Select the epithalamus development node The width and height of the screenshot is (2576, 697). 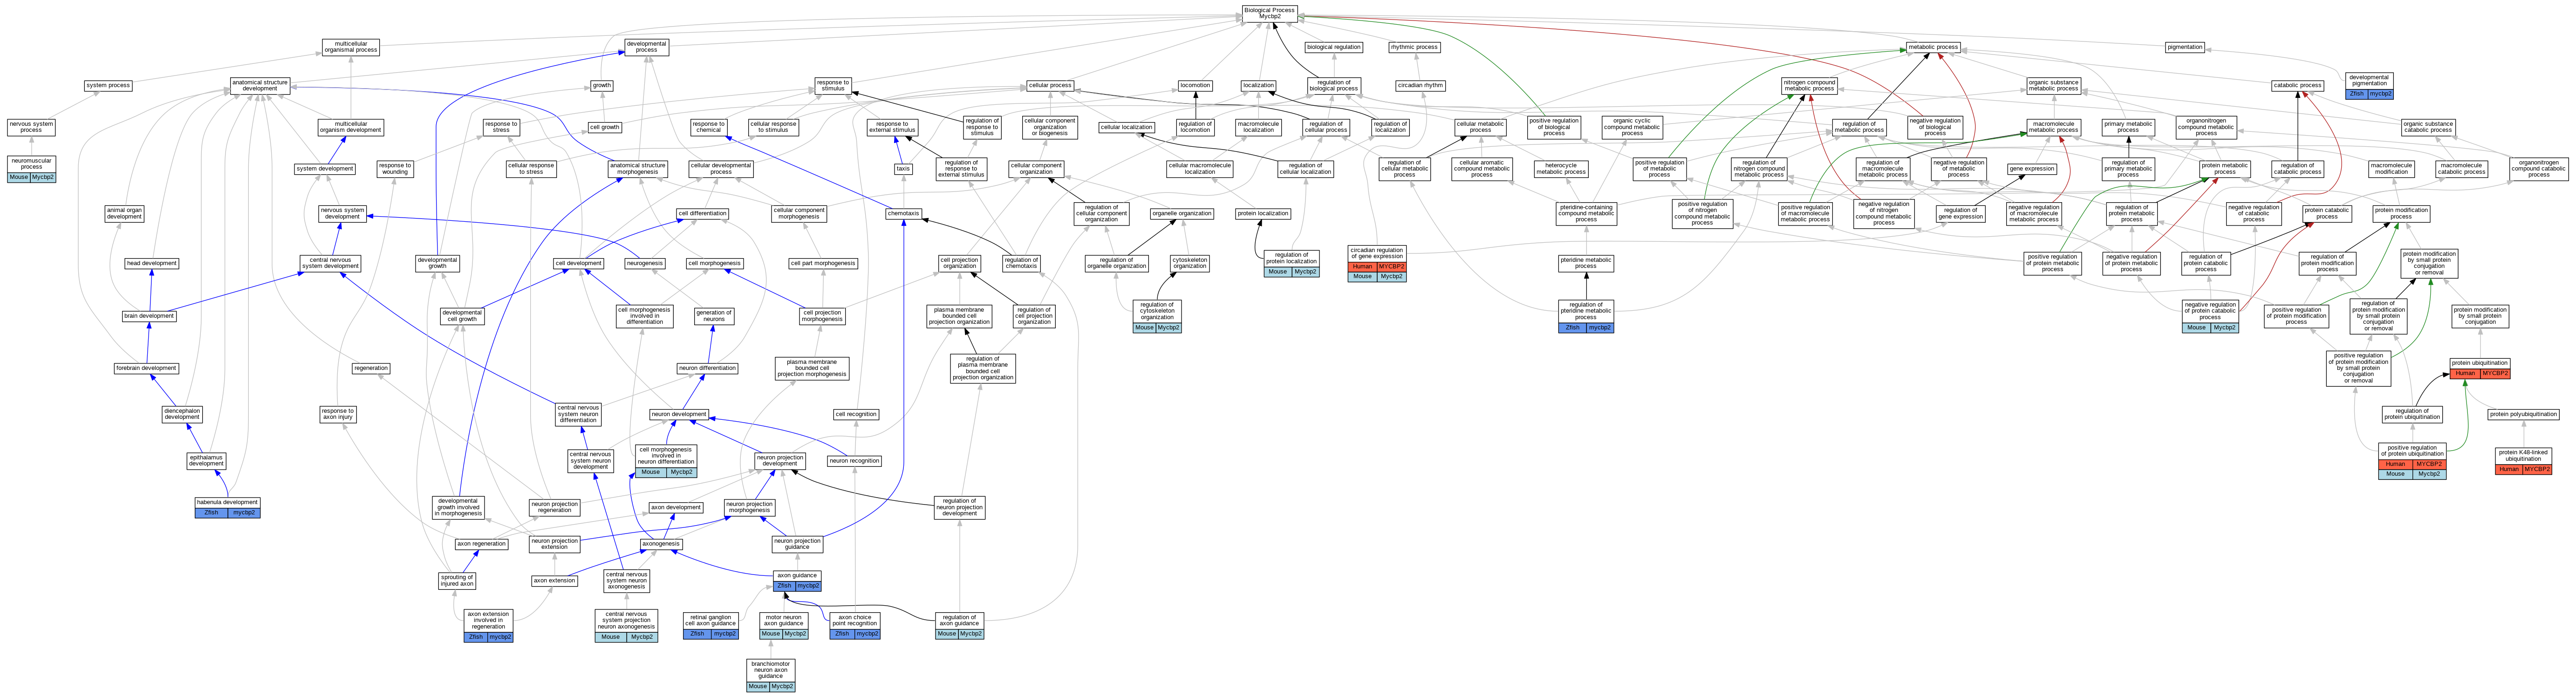tap(206, 460)
